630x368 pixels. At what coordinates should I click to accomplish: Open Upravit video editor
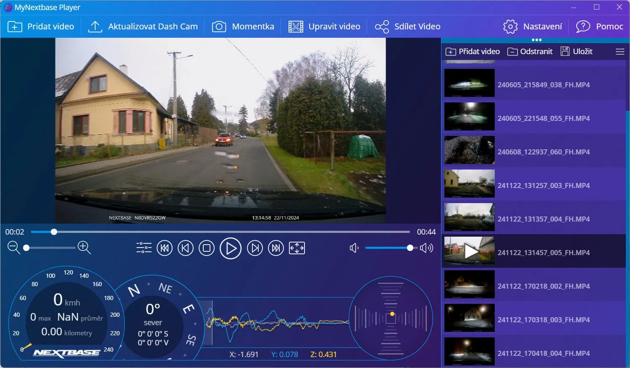(324, 26)
